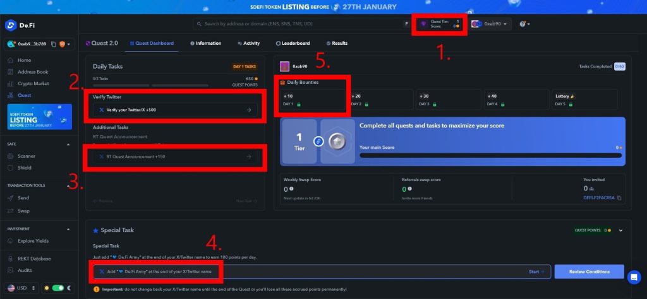Open the chat support bubble icon
The image size is (647, 299).
pyautogui.click(x=634, y=276)
